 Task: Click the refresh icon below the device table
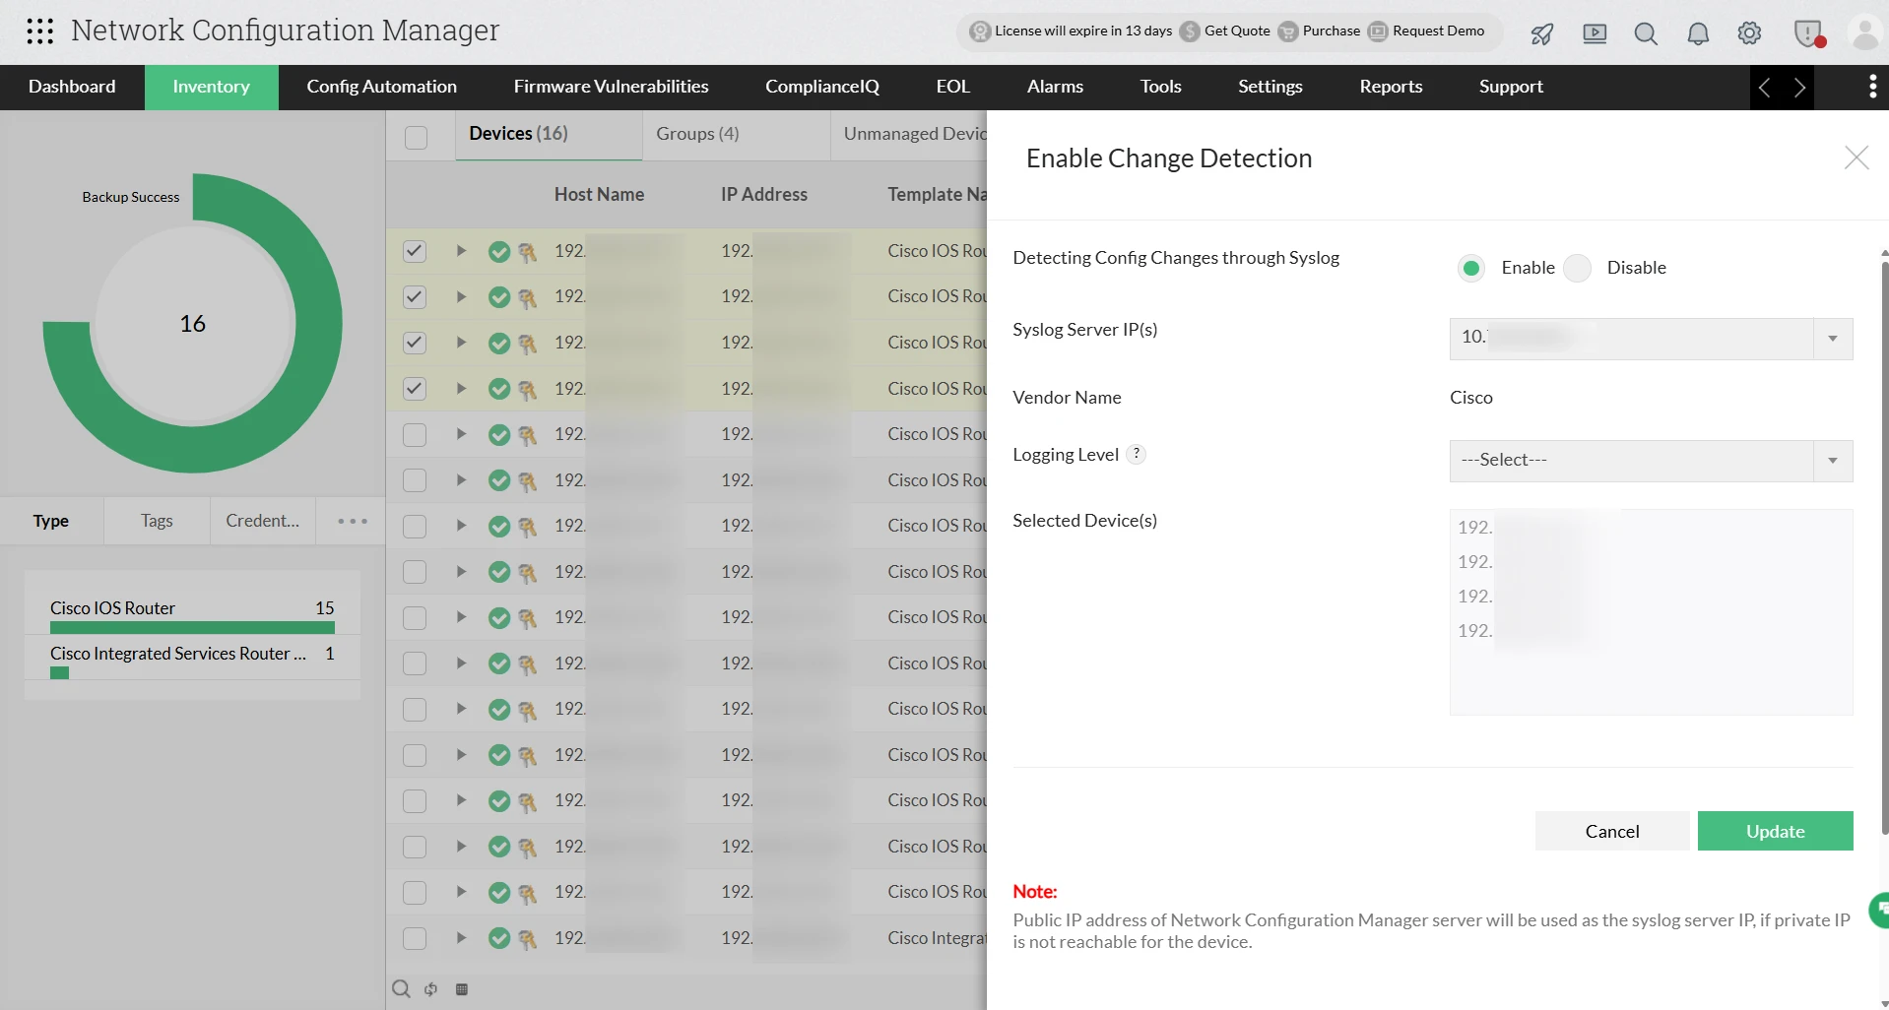coord(430,989)
